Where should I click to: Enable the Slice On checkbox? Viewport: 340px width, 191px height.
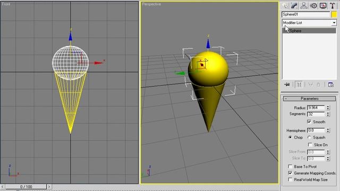[x=310, y=145]
